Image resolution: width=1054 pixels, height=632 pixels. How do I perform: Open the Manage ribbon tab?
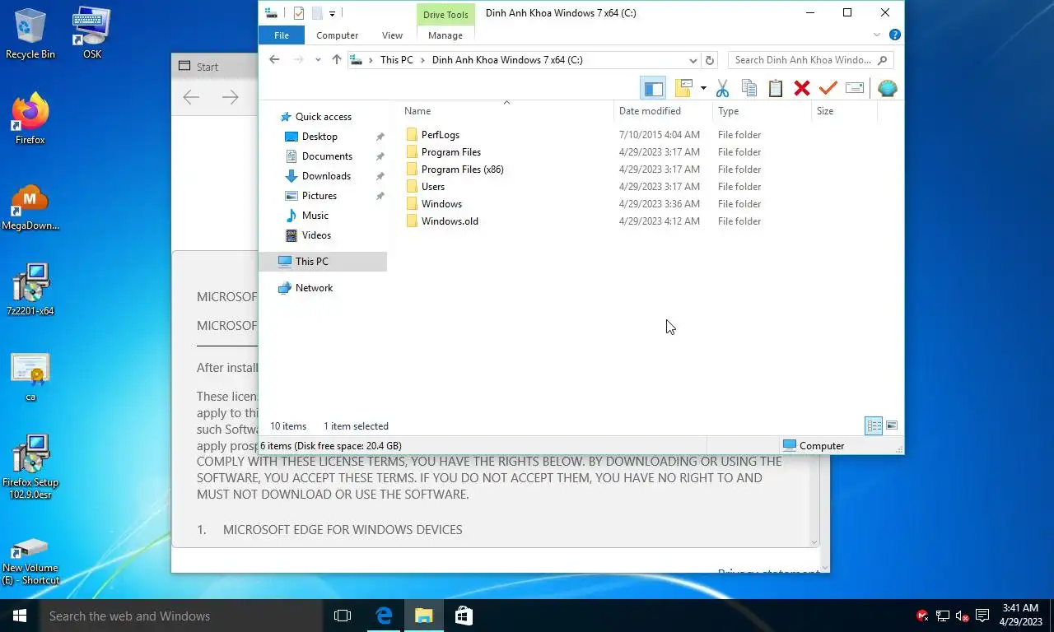[445, 35]
